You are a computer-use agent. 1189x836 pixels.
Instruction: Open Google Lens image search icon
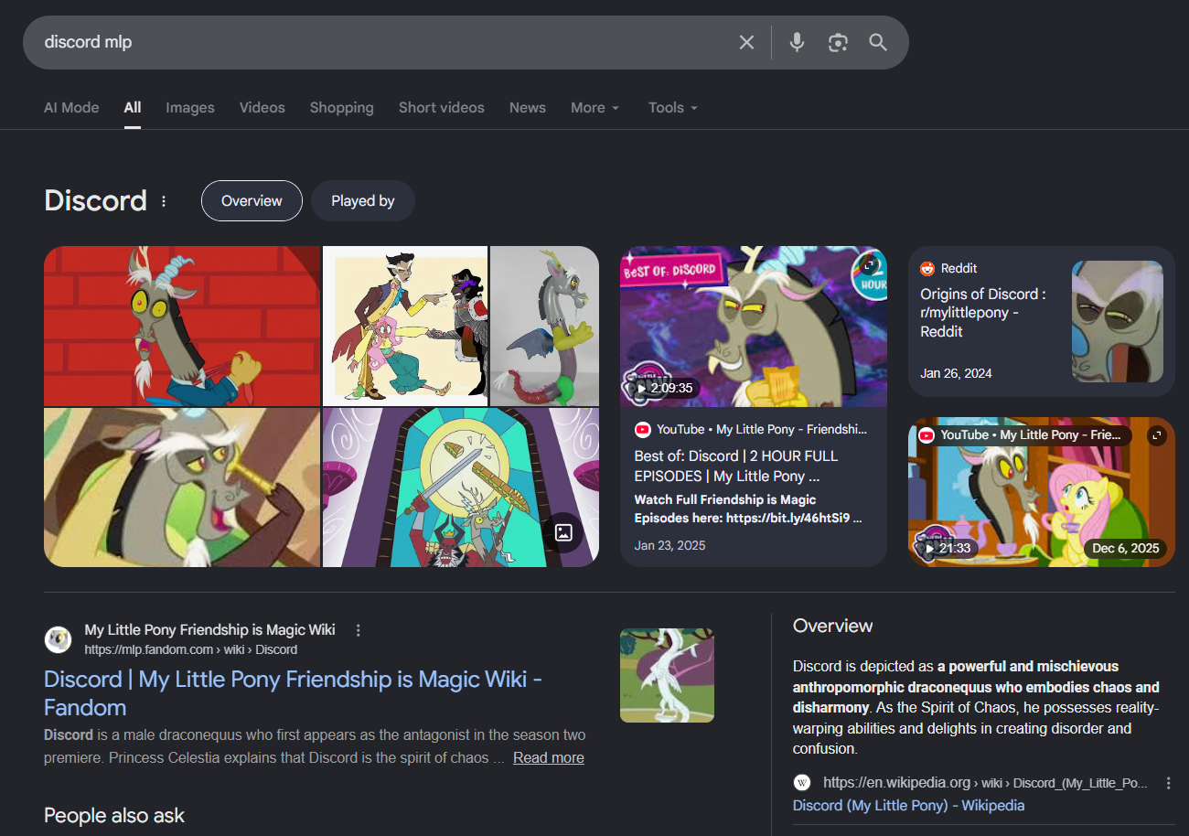838,42
